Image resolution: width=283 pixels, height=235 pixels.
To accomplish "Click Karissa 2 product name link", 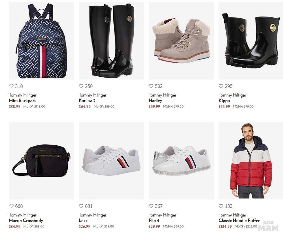I will (87, 101).
